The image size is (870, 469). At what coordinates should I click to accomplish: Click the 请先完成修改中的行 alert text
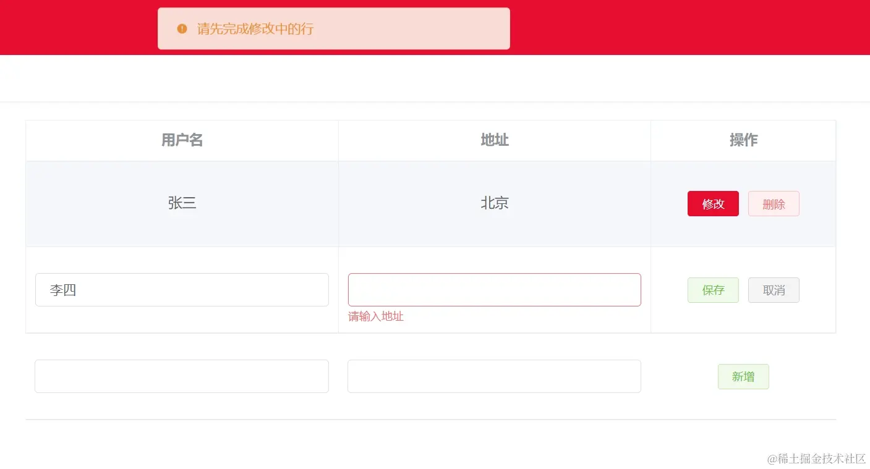[x=255, y=29]
